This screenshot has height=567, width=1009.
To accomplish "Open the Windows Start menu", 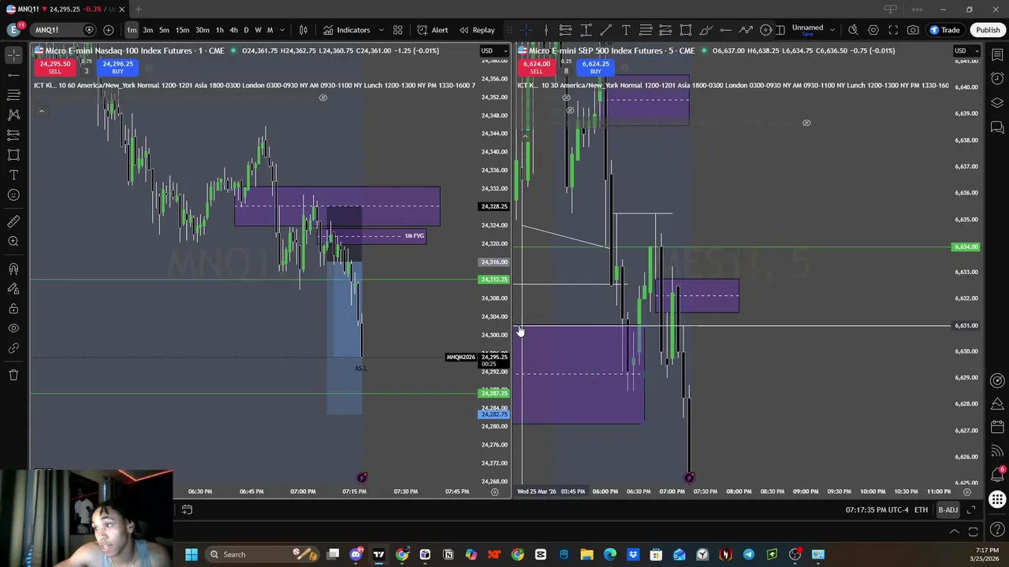I will (x=191, y=554).
